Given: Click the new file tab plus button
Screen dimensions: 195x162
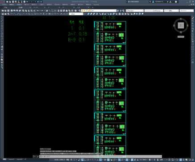Looking at the screenshot, I should click(x=93, y=8).
